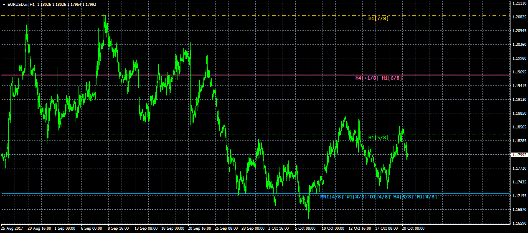
Task: Select the EURUSD.m,H1 chart title text
Action: pyautogui.click(x=21, y=5)
